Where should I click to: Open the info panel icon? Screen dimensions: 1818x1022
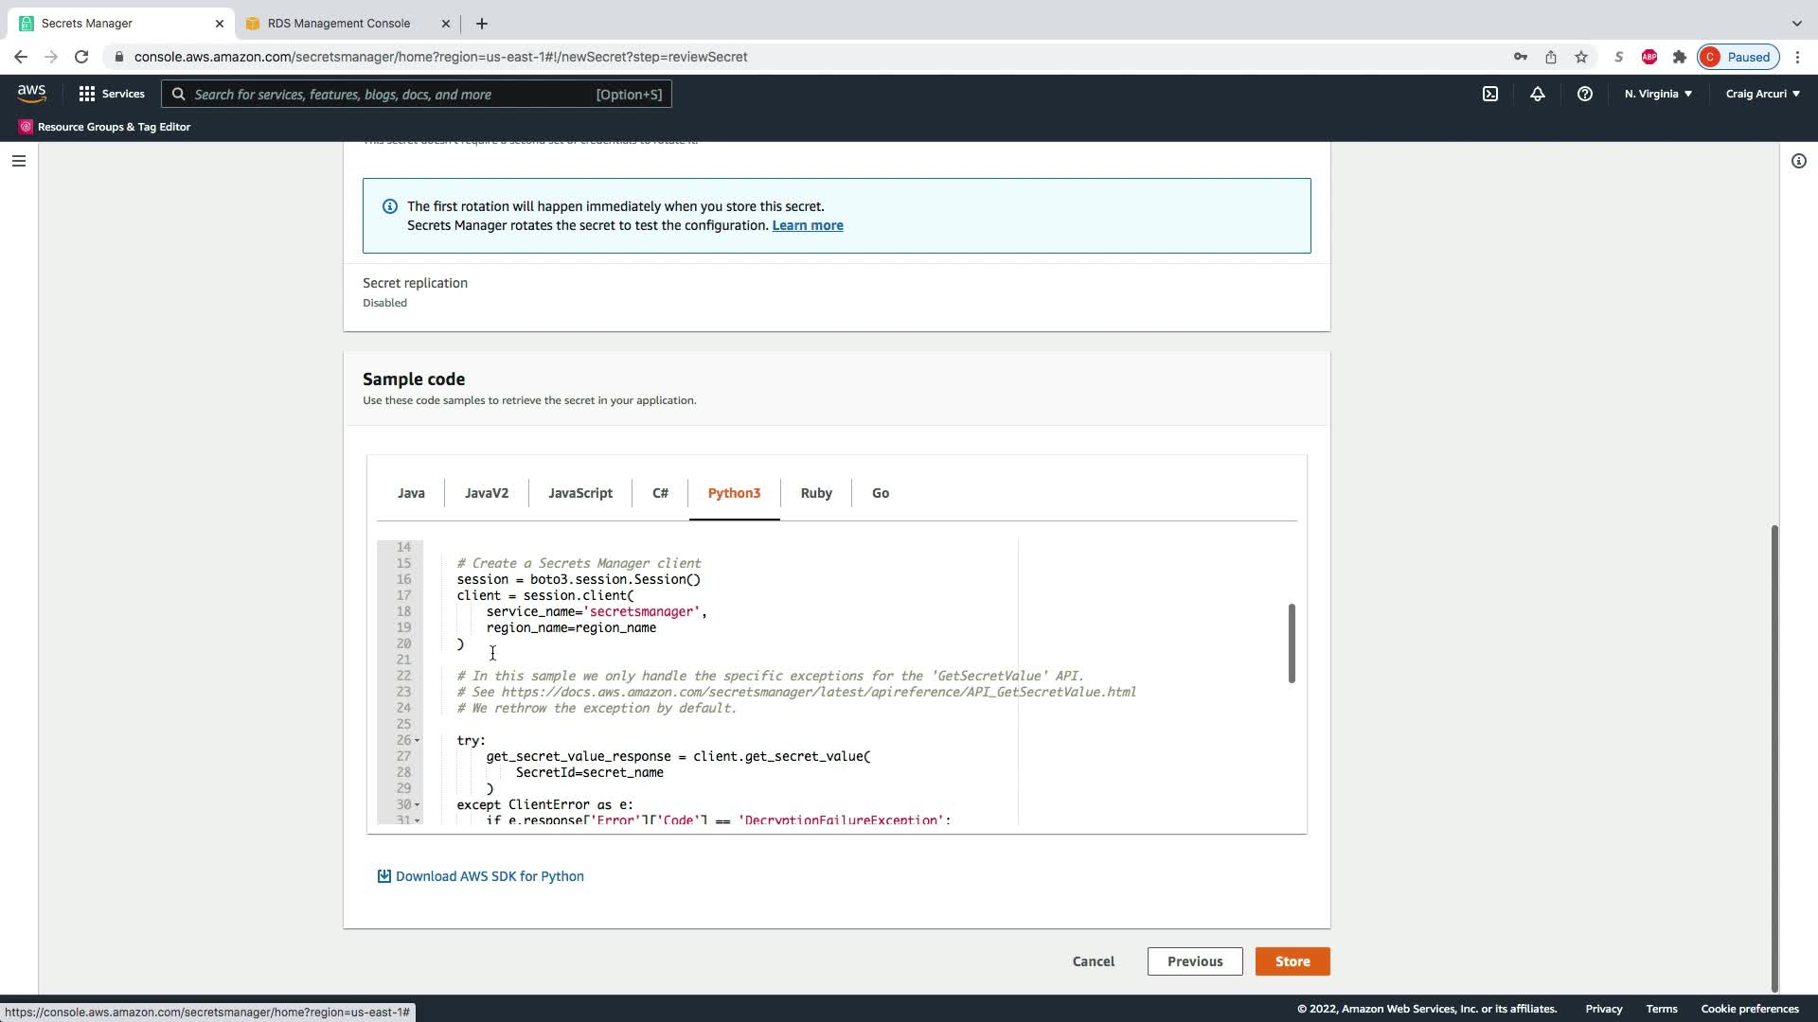[1798, 161]
